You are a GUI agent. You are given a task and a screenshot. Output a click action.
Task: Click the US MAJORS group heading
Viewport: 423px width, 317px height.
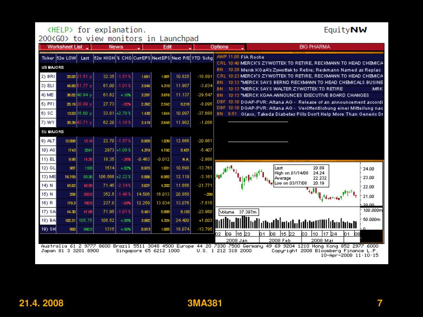(x=52, y=67)
